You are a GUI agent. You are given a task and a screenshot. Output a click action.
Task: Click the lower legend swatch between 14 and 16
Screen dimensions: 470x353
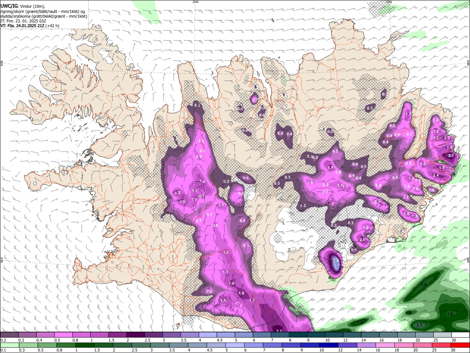point(366,345)
